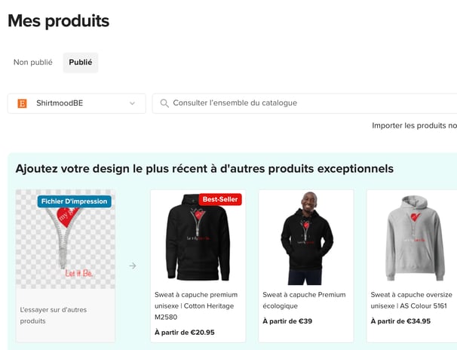Click Sweat à capuche Premium écologique title

[x=304, y=300]
